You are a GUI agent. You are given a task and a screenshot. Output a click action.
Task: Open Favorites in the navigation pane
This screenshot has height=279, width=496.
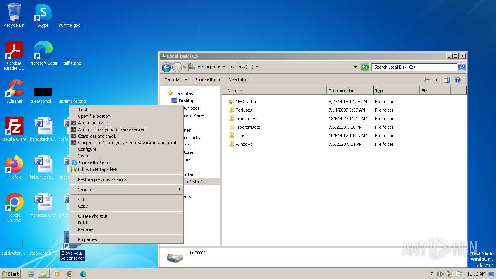click(x=184, y=93)
